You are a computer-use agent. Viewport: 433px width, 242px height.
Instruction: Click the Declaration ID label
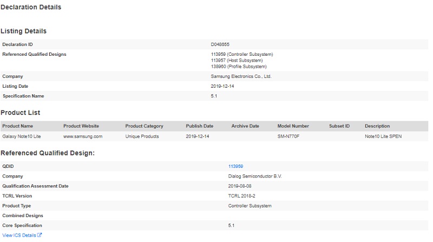click(x=17, y=44)
